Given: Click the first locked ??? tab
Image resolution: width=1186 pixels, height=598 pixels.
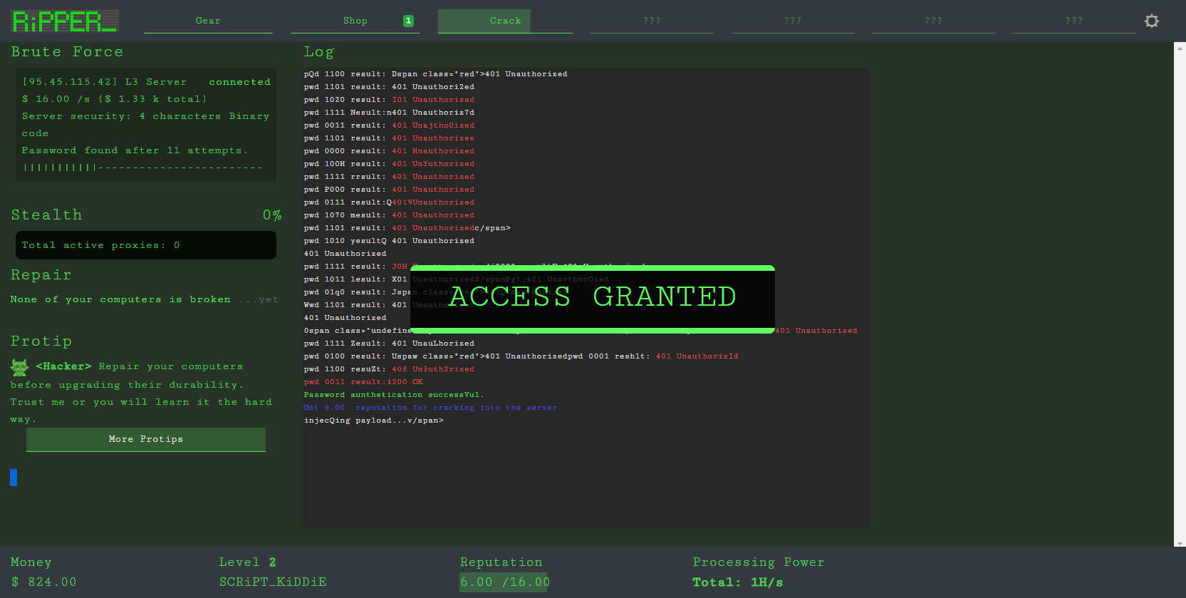Looking at the screenshot, I should coord(651,21).
